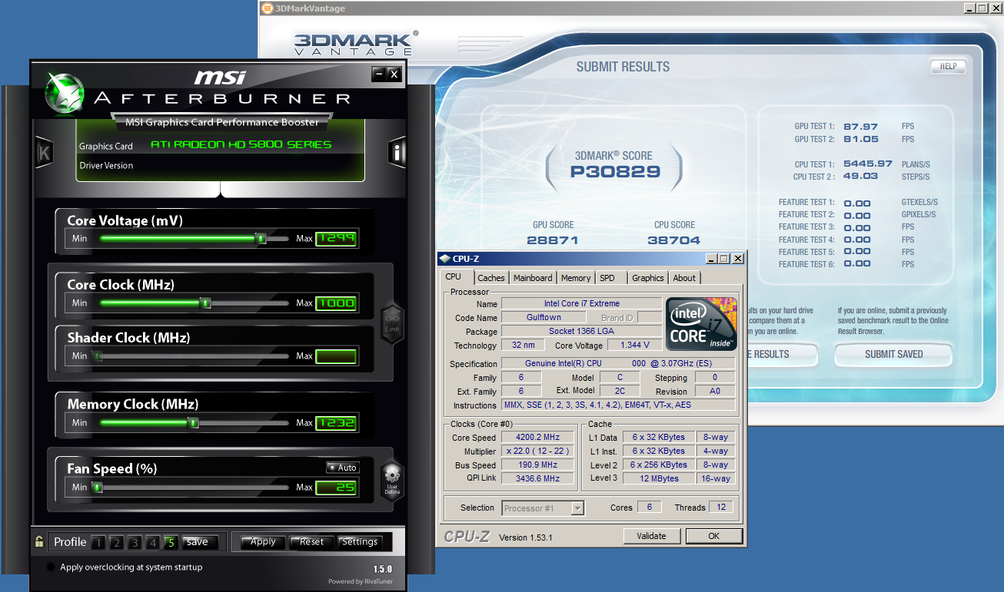Click the profile lock padlock icon
Screen dimensions: 1004x592
(39, 542)
